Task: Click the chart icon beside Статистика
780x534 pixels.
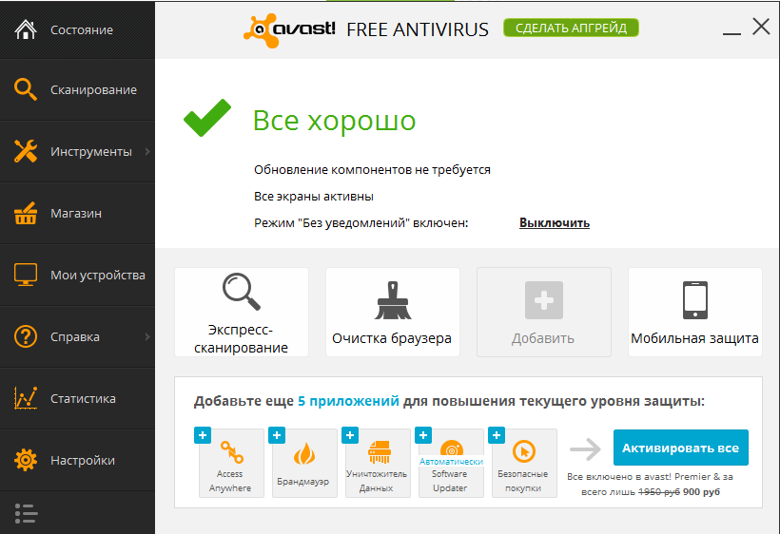Action: tap(26, 398)
